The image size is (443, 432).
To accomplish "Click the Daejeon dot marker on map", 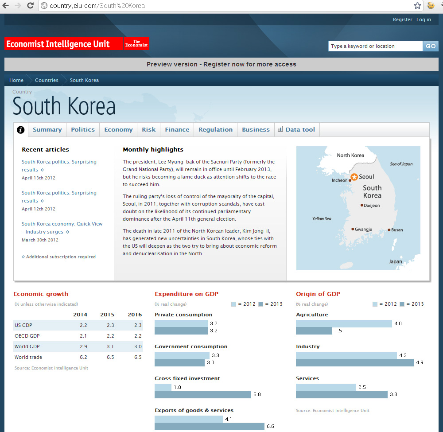I will (x=361, y=205).
